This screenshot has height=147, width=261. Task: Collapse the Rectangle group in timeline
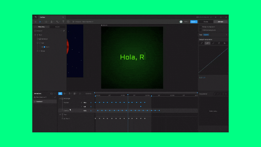click(x=60, y=99)
